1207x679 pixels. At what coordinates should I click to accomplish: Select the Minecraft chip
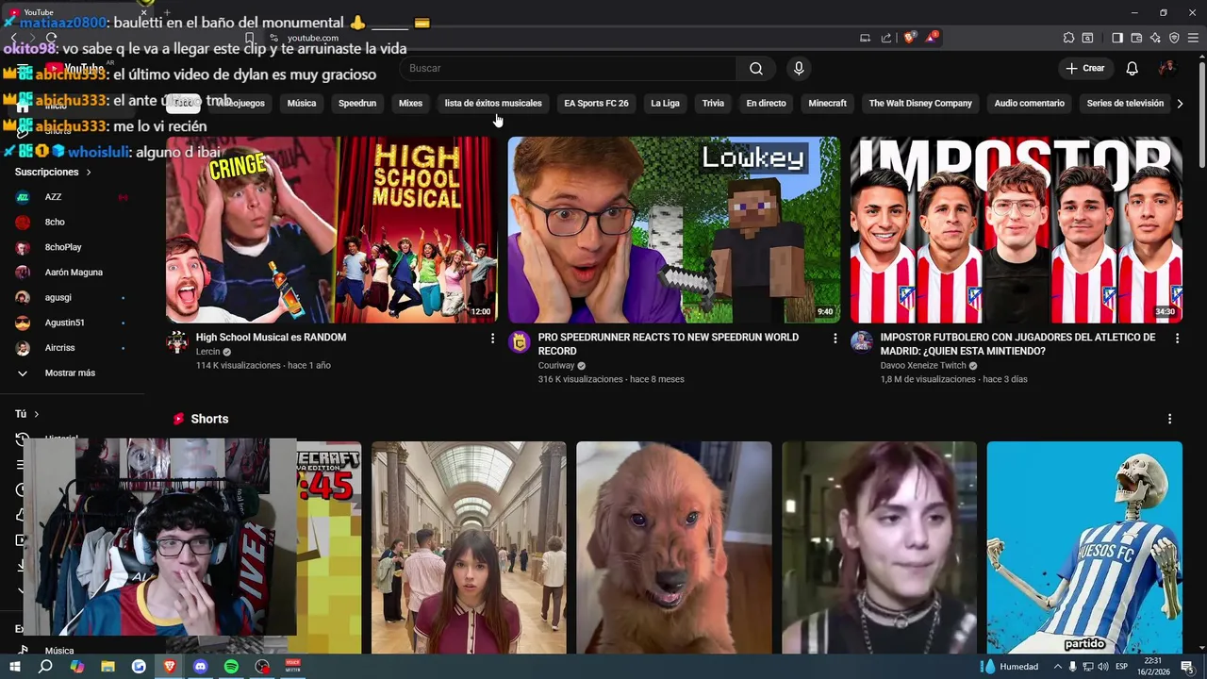(828, 103)
